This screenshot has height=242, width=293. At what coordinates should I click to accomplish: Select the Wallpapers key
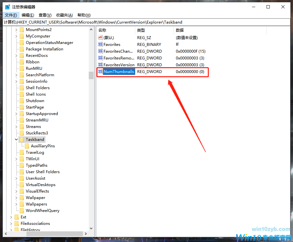point(36,204)
